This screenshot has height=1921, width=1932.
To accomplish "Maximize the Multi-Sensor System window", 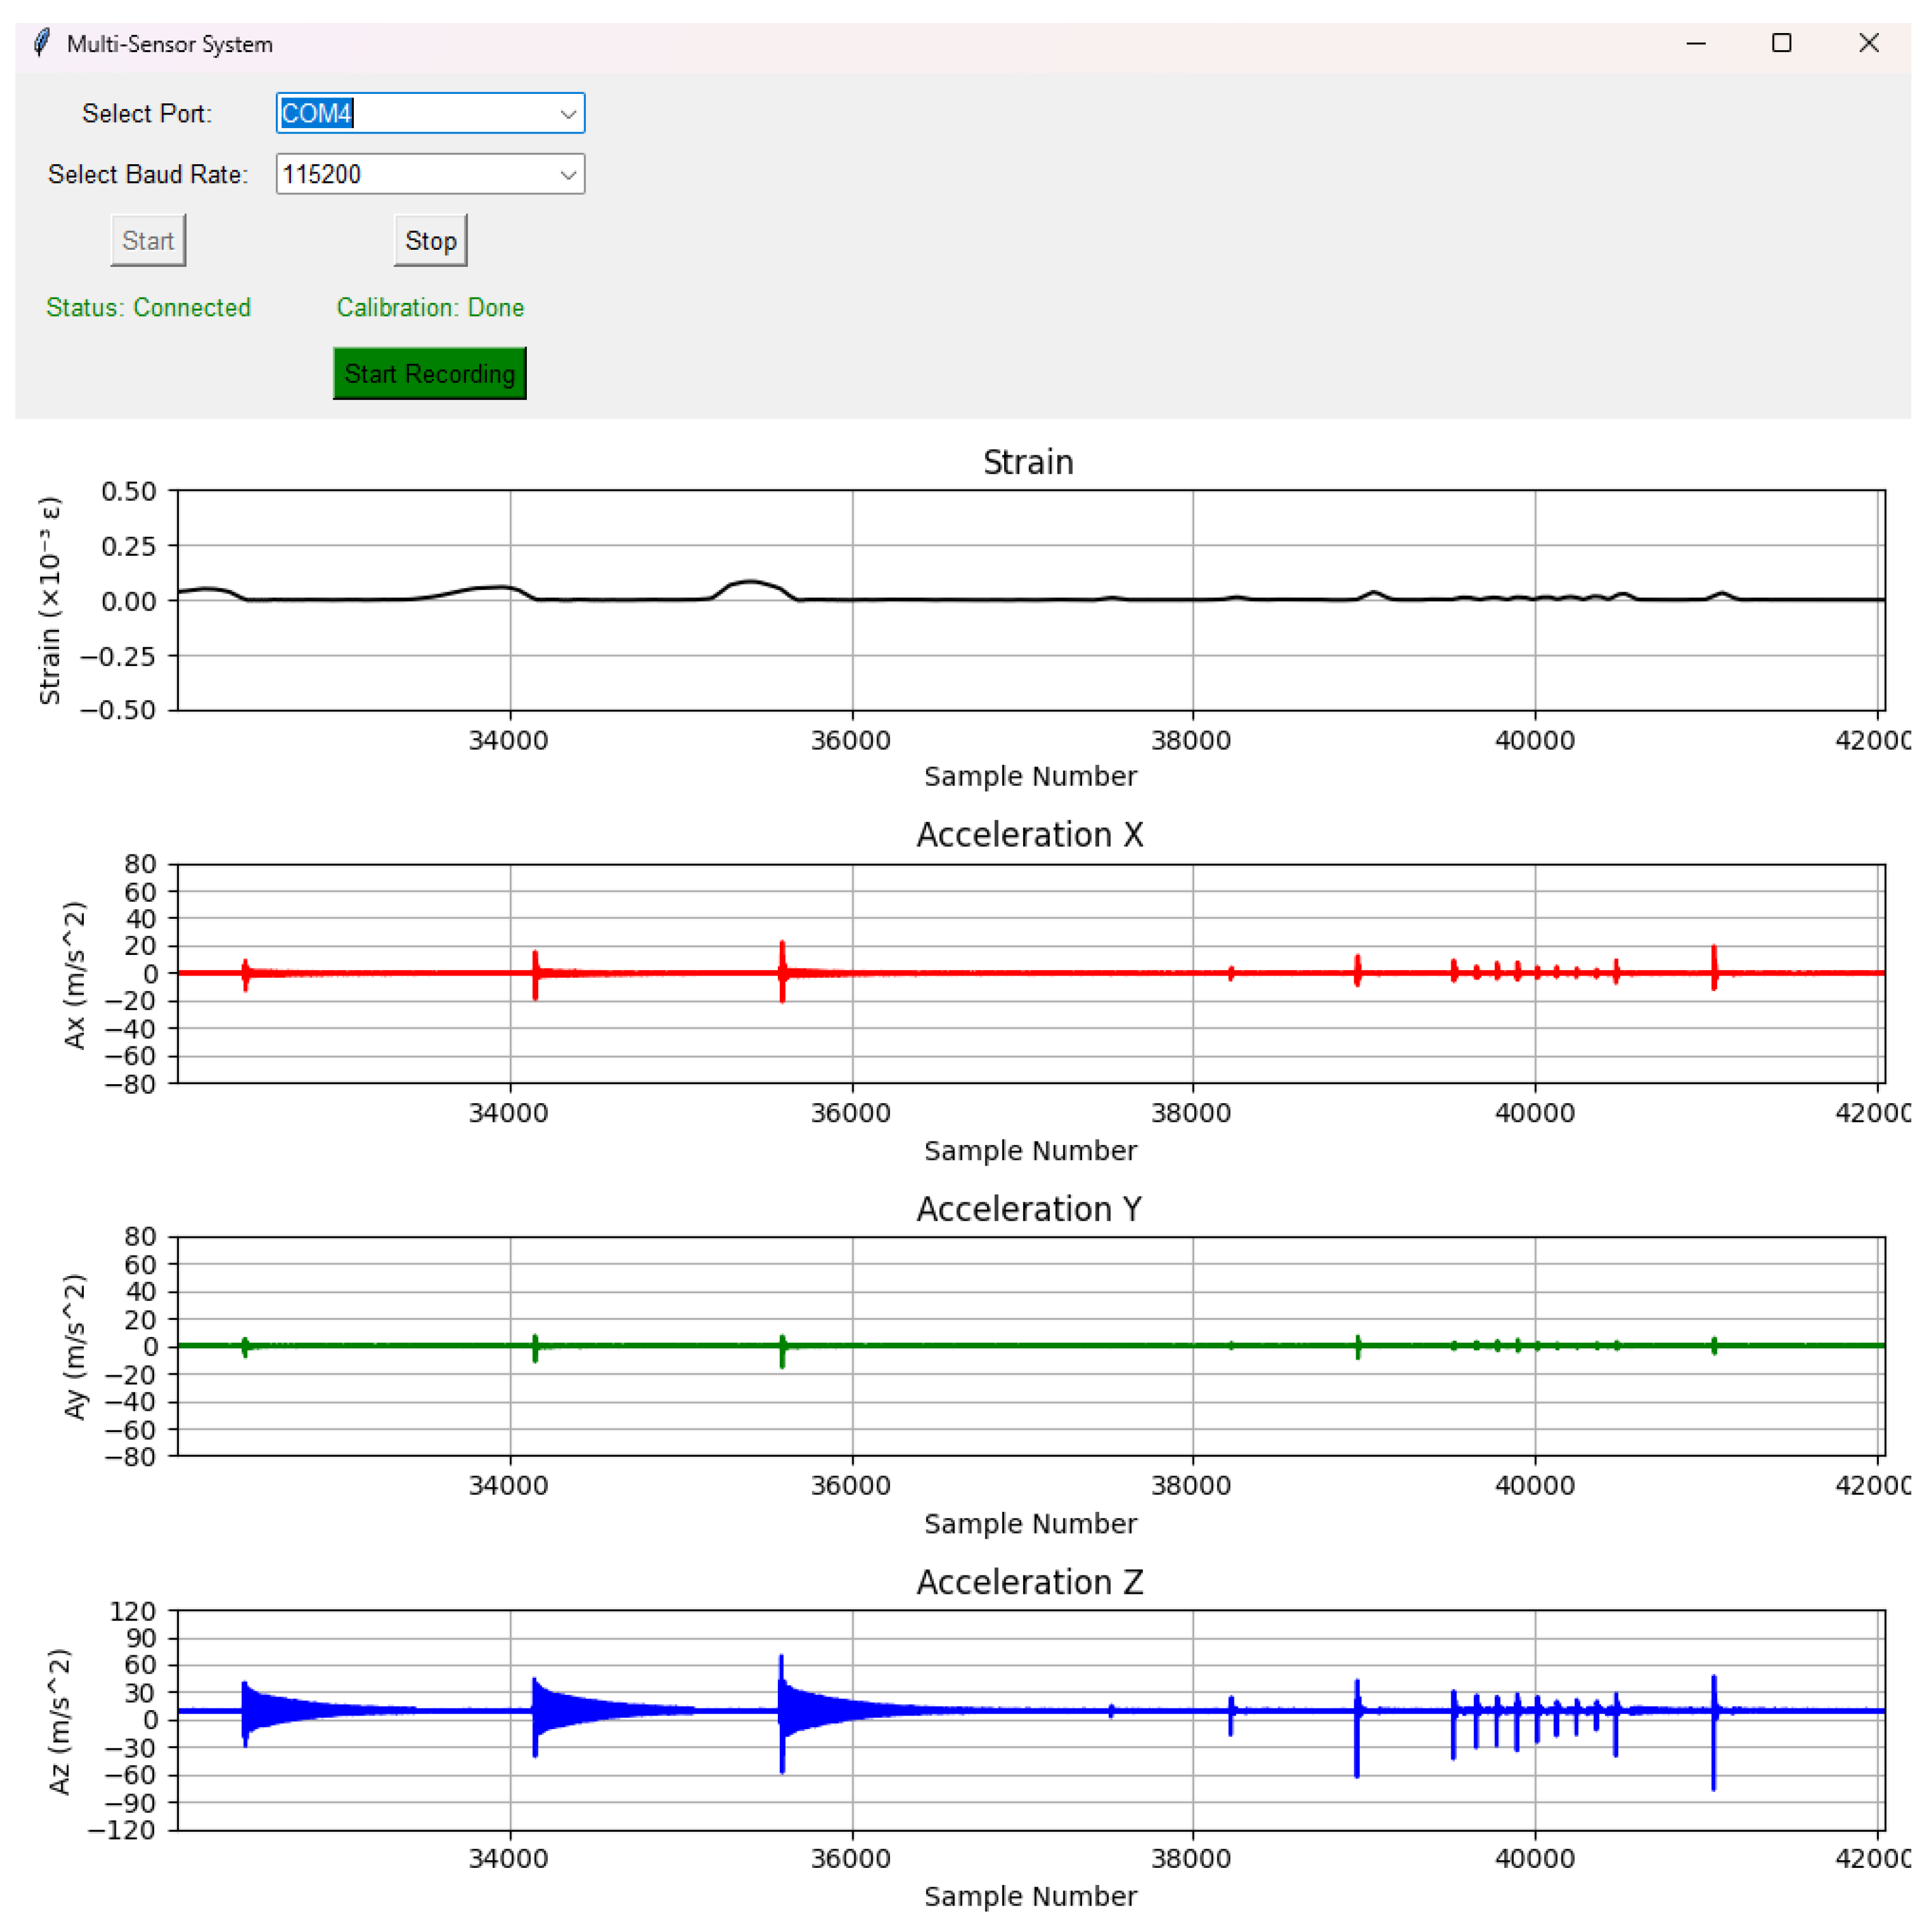I will point(1781,43).
